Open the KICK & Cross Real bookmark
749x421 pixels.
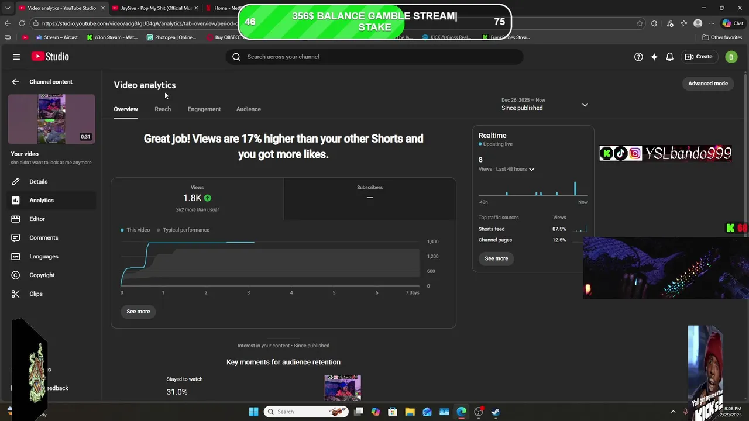pos(446,37)
